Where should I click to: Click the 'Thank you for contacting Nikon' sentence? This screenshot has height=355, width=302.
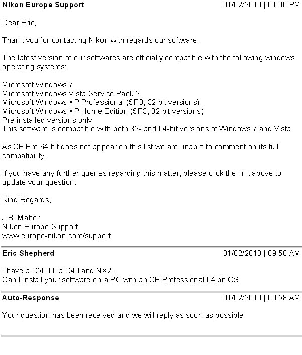click(100, 40)
